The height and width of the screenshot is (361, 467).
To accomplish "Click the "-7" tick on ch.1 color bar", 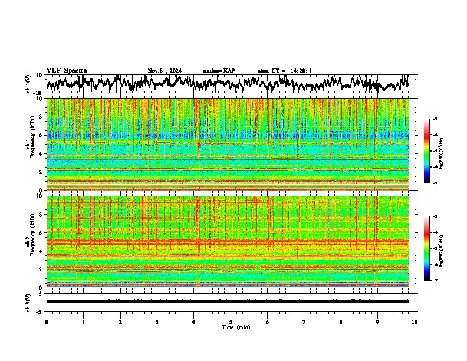I will (435, 183).
